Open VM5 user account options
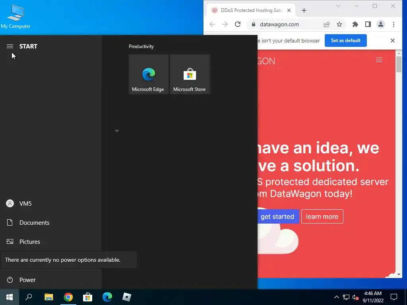The width and height of the screenshot is (407, 305). pos(51,204)
